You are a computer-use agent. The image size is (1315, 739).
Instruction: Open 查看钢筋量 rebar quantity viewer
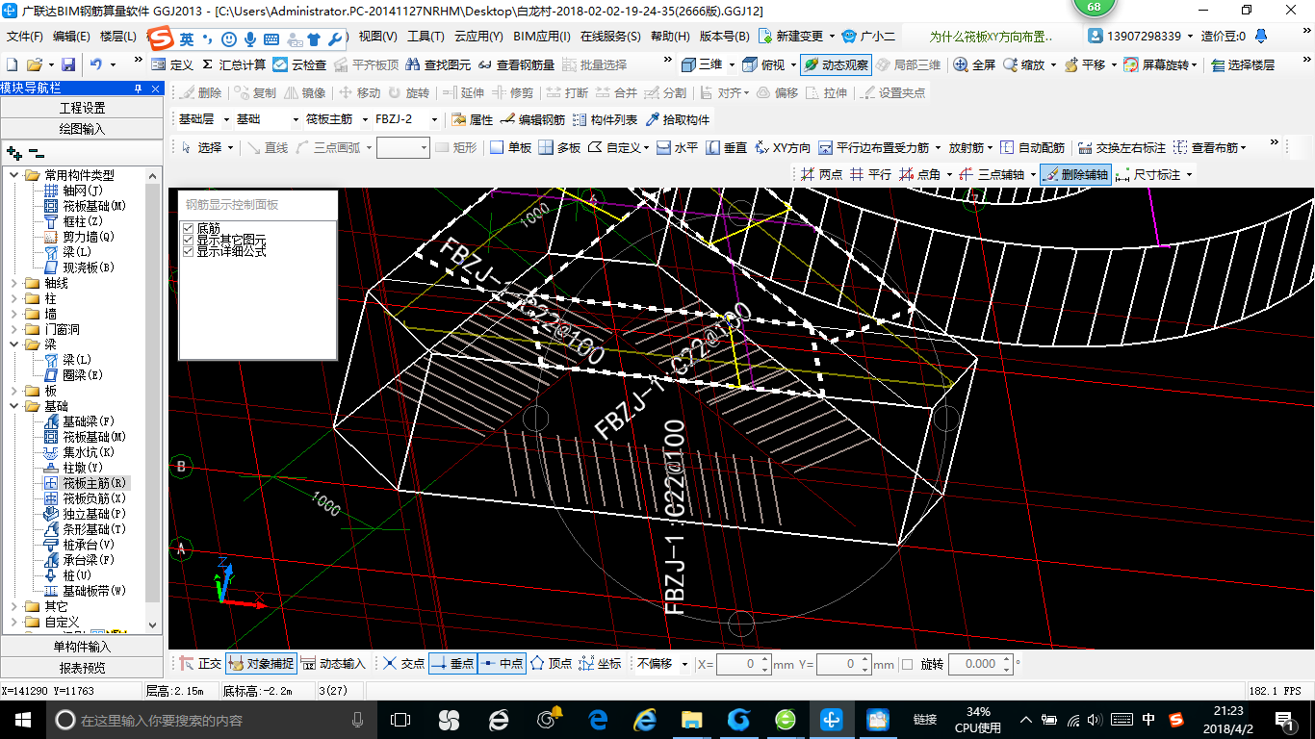tap(515, 64)
